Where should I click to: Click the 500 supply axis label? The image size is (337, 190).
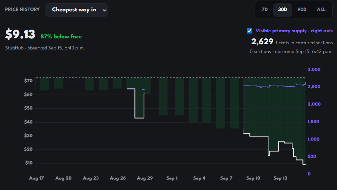312,156
